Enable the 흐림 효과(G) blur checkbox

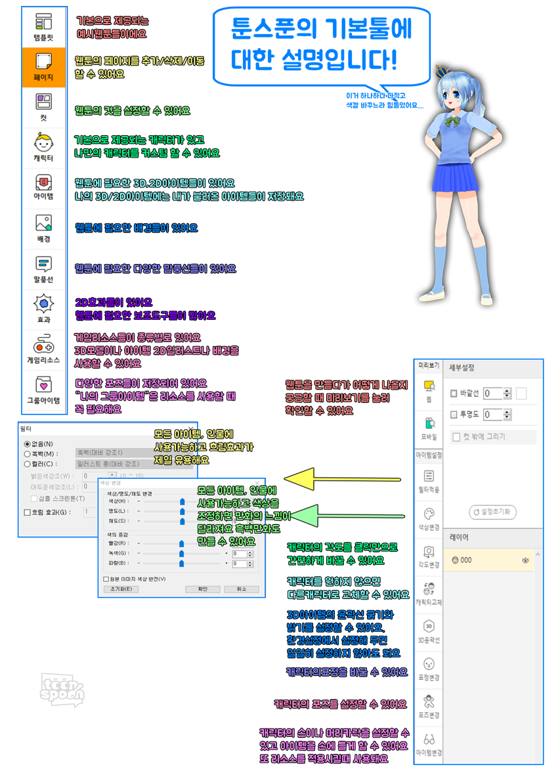point(28,512)
